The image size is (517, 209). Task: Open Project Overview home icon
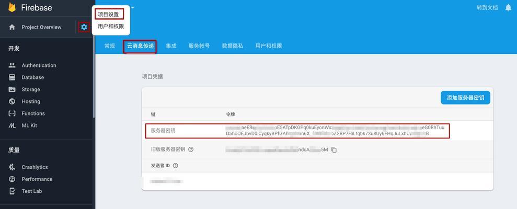[12, 27]
